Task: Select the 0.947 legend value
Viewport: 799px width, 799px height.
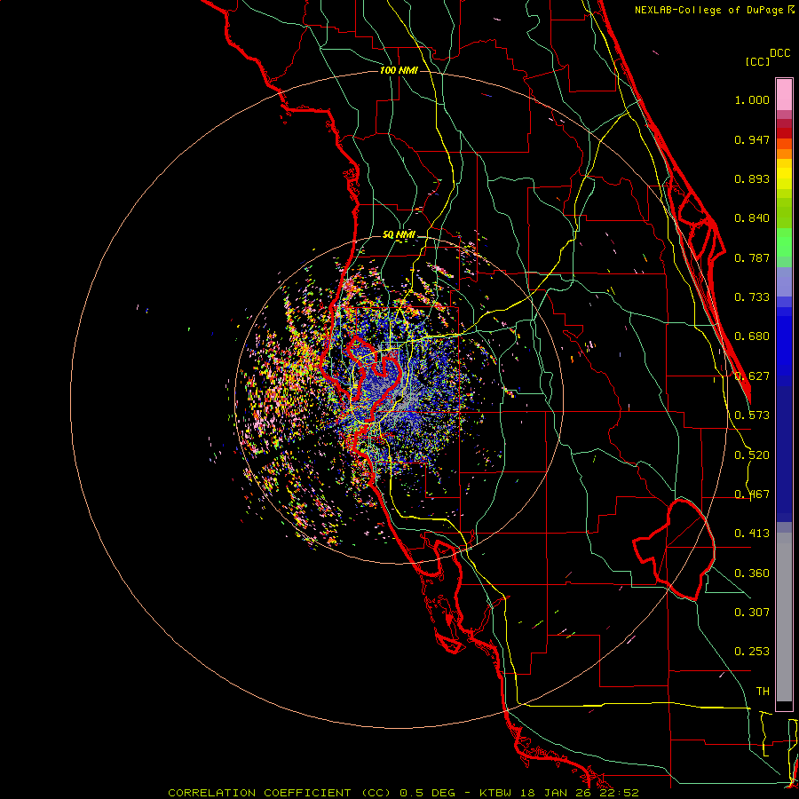Action: click(752, 139)
